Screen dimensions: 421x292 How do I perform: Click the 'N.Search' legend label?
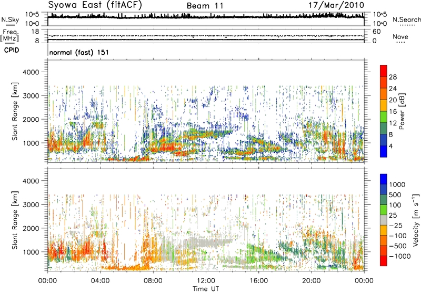tap(407, 20)
